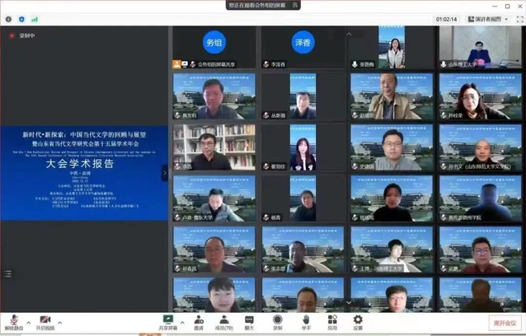Unmute the microphone (解除静音)
Viewport: 526px width, 336px height.
pyautogui.click(x=12, y=321)
